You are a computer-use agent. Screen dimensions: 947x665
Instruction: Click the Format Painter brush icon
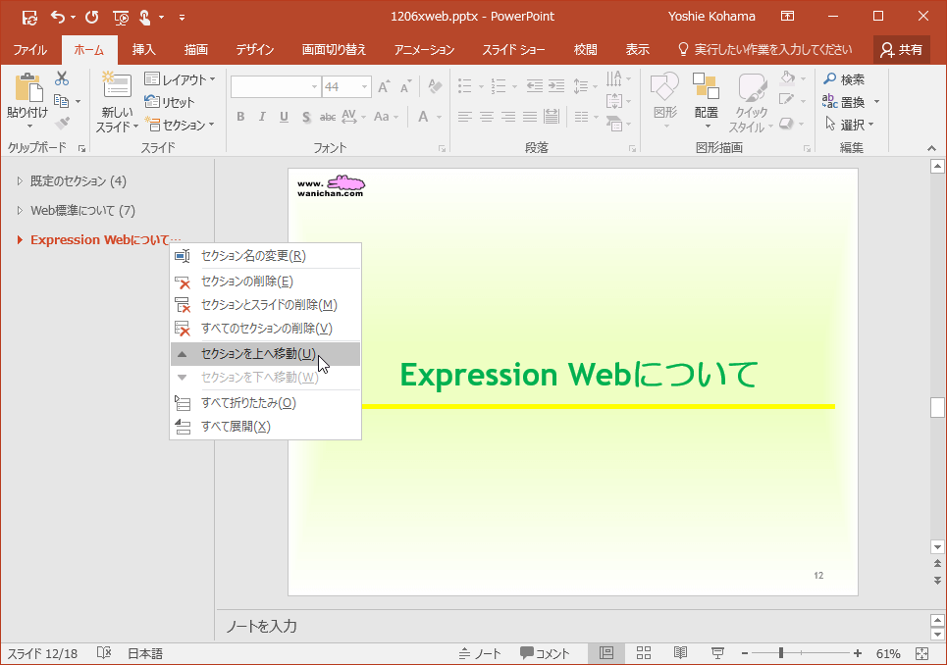pos(62,124)
